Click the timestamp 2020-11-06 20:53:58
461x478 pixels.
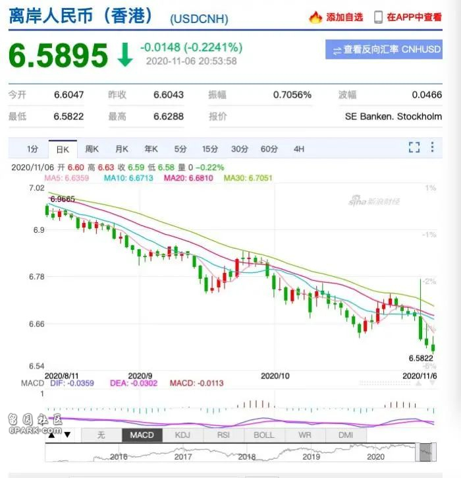191,61
